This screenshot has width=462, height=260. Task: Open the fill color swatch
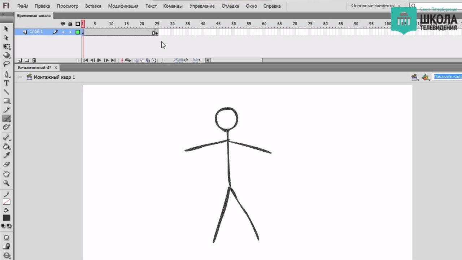coord(6,218)
